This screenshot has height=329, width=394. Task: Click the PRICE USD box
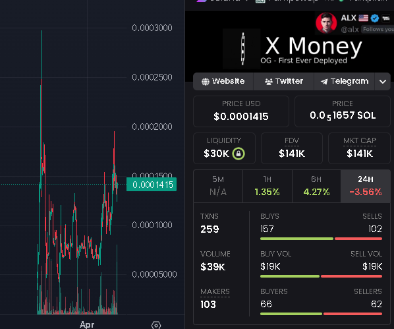tap(241, 111)
